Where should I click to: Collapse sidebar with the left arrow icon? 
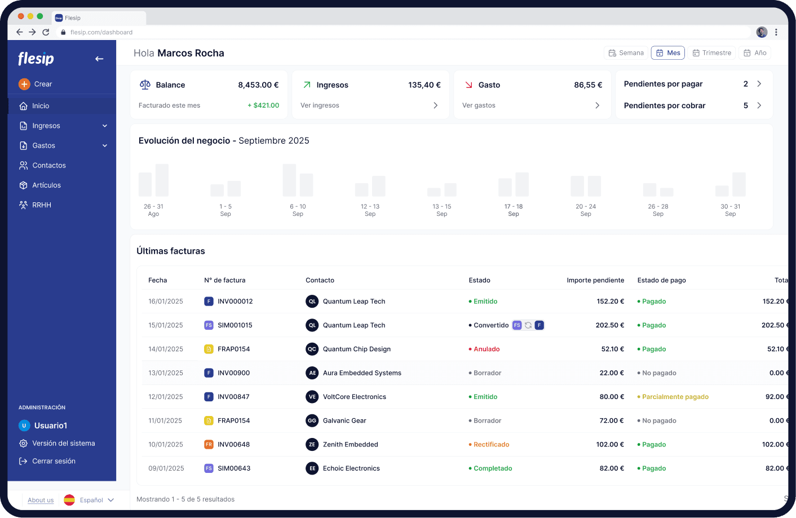click(x=99, y=59)
